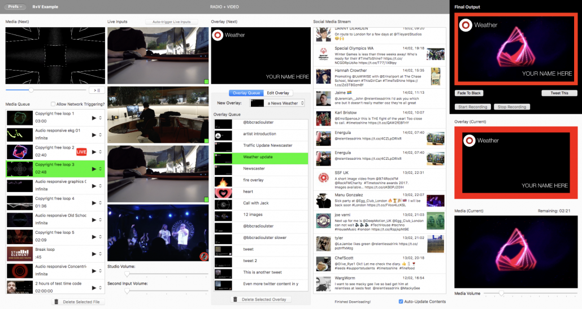
Task: Toggle green indicator on first live input
Action: [206, 81]
